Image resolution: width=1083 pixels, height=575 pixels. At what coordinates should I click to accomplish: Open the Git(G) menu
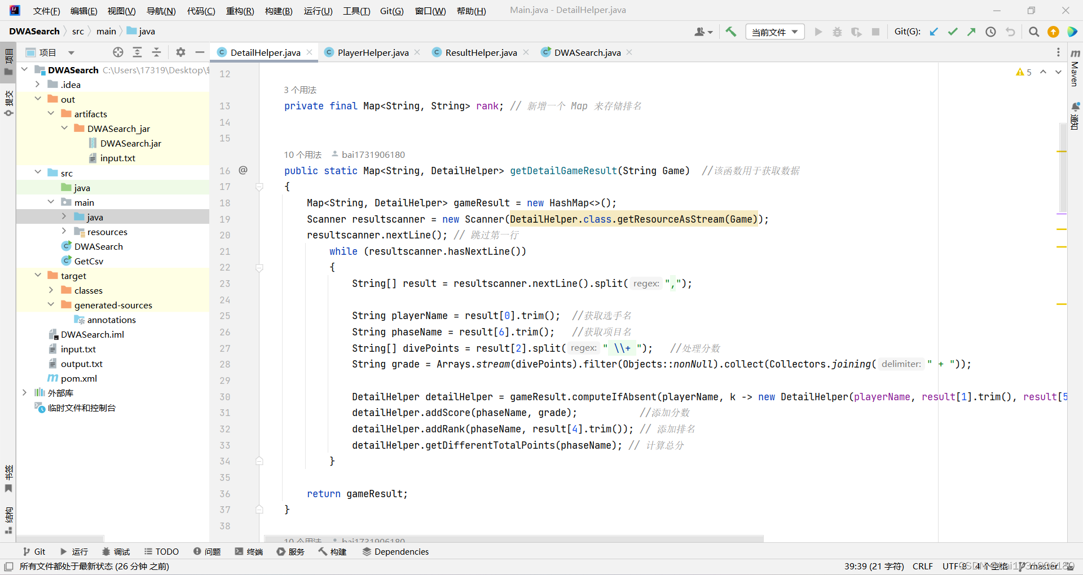pyautogui.click(x=391, y=11)
